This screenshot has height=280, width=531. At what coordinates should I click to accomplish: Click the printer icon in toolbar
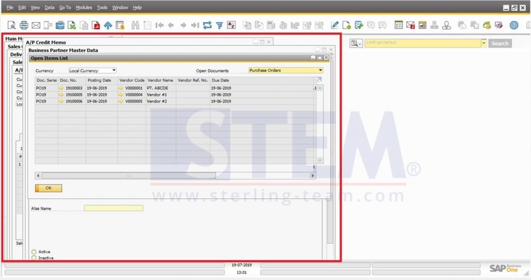[x=24, y=25]
